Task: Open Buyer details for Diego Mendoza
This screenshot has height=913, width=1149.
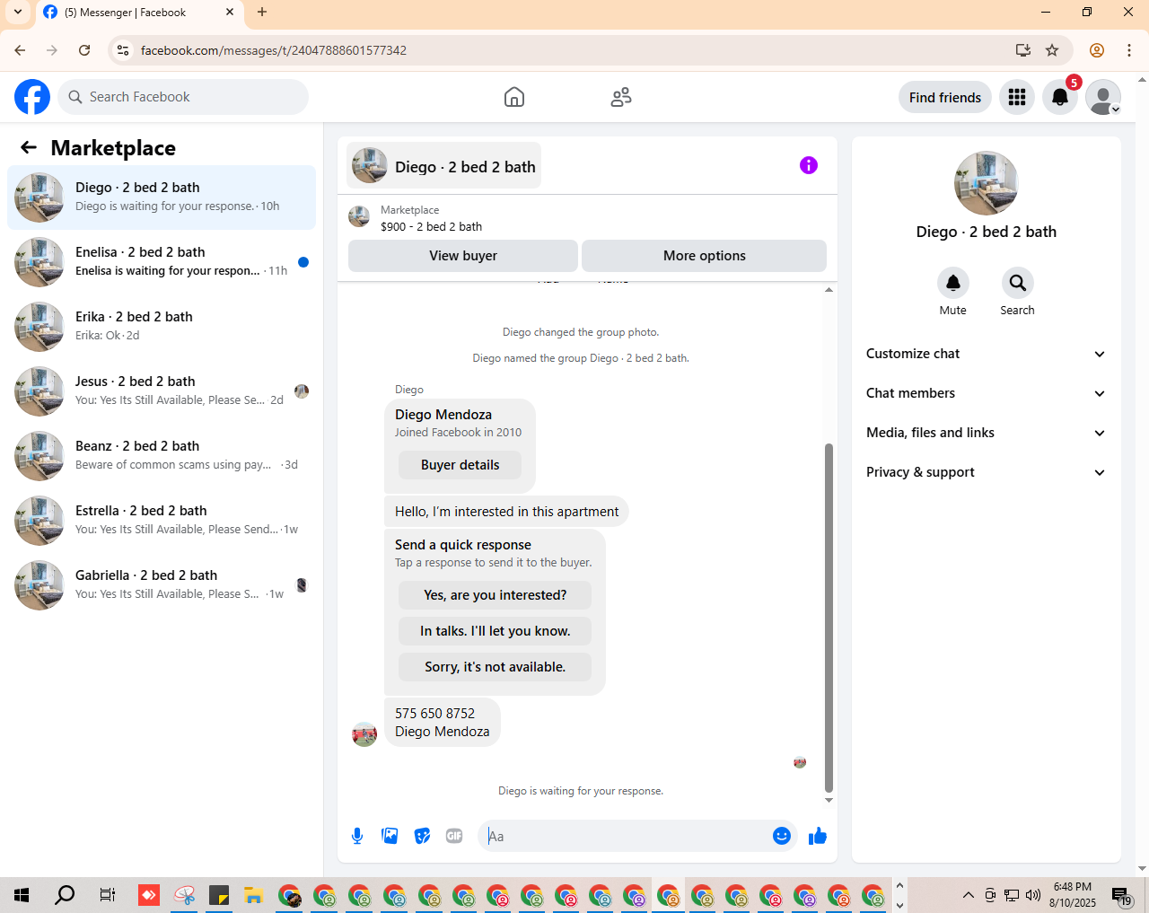Action: pyautogui.click(x=460, y=465)
